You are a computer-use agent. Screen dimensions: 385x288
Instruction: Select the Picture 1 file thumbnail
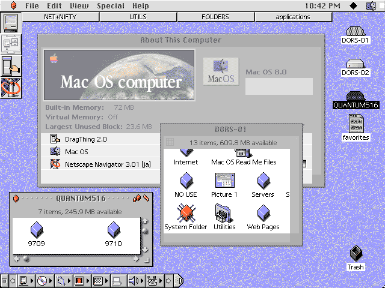[224, 185]
